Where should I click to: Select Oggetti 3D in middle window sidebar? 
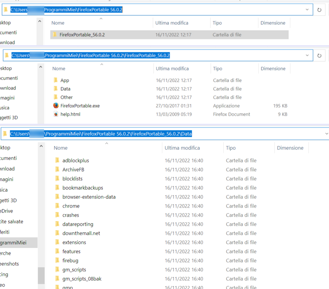[x=9, y=118]
